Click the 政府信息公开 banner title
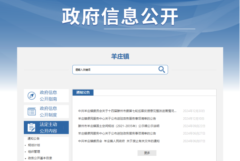240x161 pixels. click(120, 16)
